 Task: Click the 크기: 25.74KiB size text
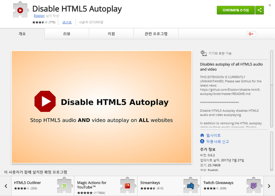click(x=210, y=165)
